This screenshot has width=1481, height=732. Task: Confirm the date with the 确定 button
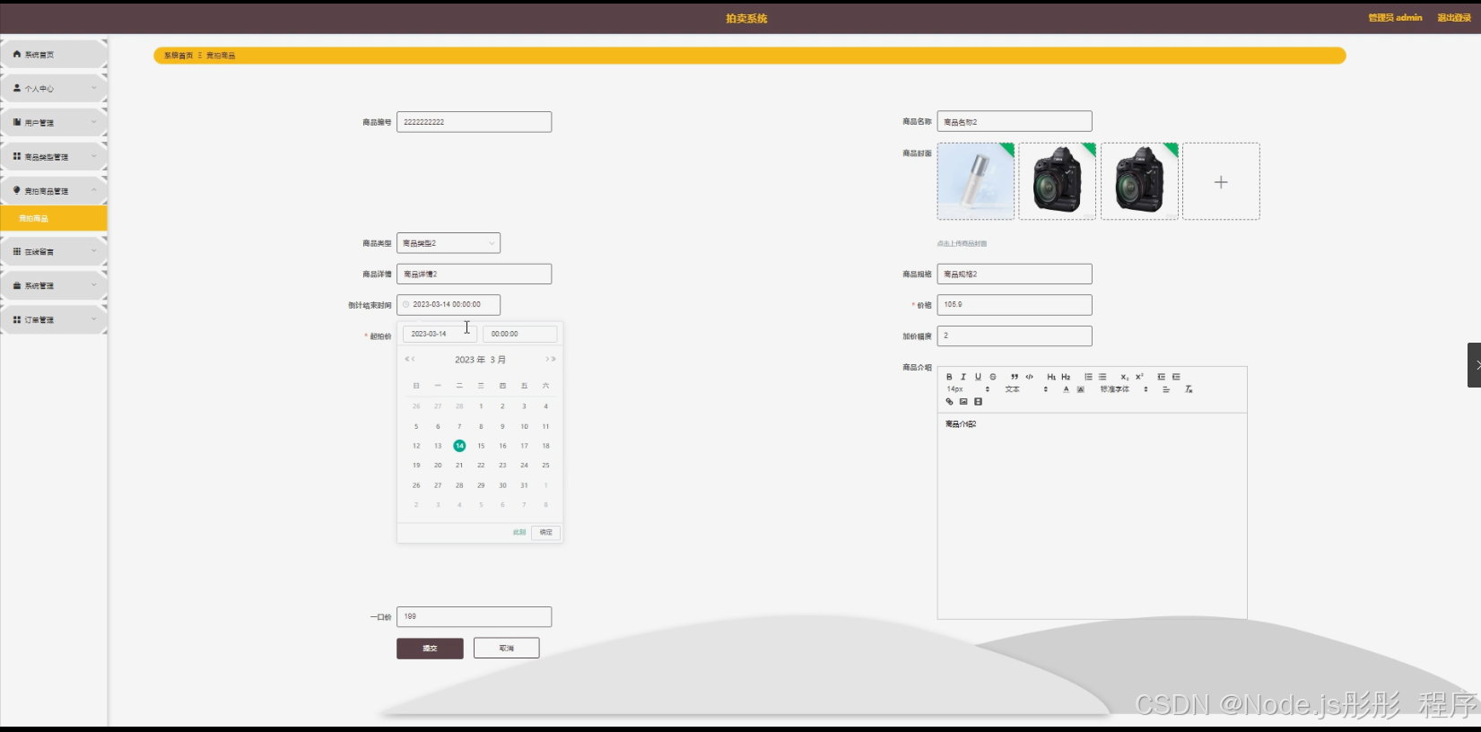546,532
